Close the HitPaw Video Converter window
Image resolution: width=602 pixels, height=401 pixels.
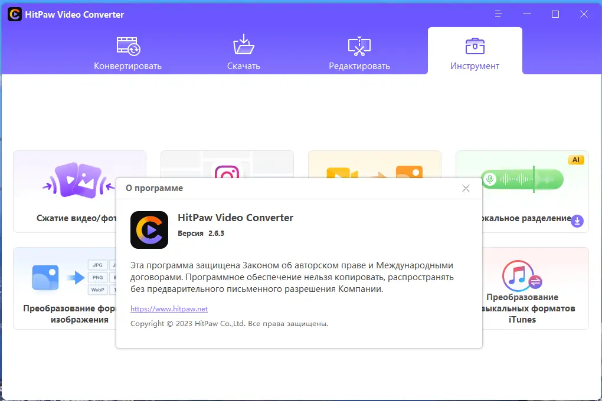584,14
